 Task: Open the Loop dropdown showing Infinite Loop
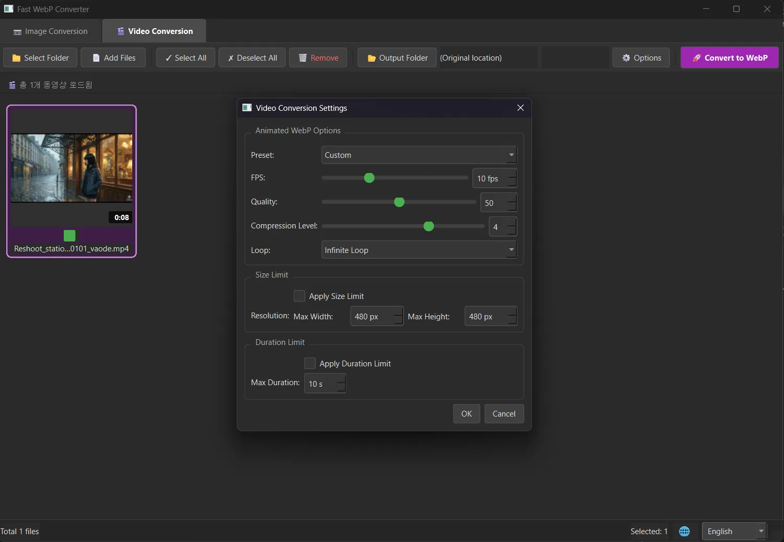coord(418,250)
